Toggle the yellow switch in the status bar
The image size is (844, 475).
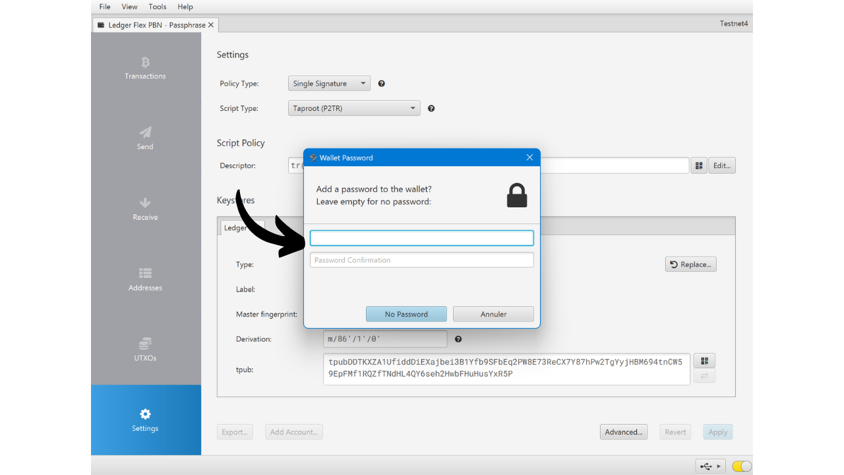(x=741, y=465)
